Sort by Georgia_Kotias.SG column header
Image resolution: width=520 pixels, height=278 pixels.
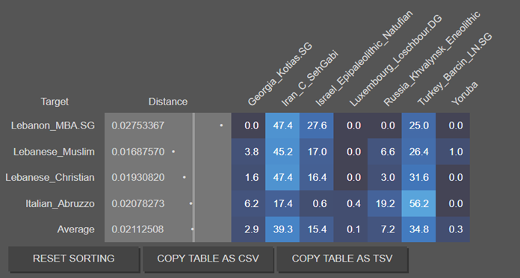(x=279, y=74)
